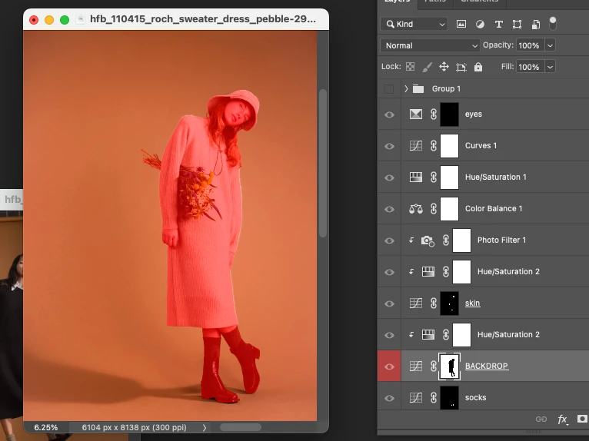The height and width of the screenshot is (441, 589).
Task: Open the Fill slider dropdown arrow
Action: coord(550,67)
